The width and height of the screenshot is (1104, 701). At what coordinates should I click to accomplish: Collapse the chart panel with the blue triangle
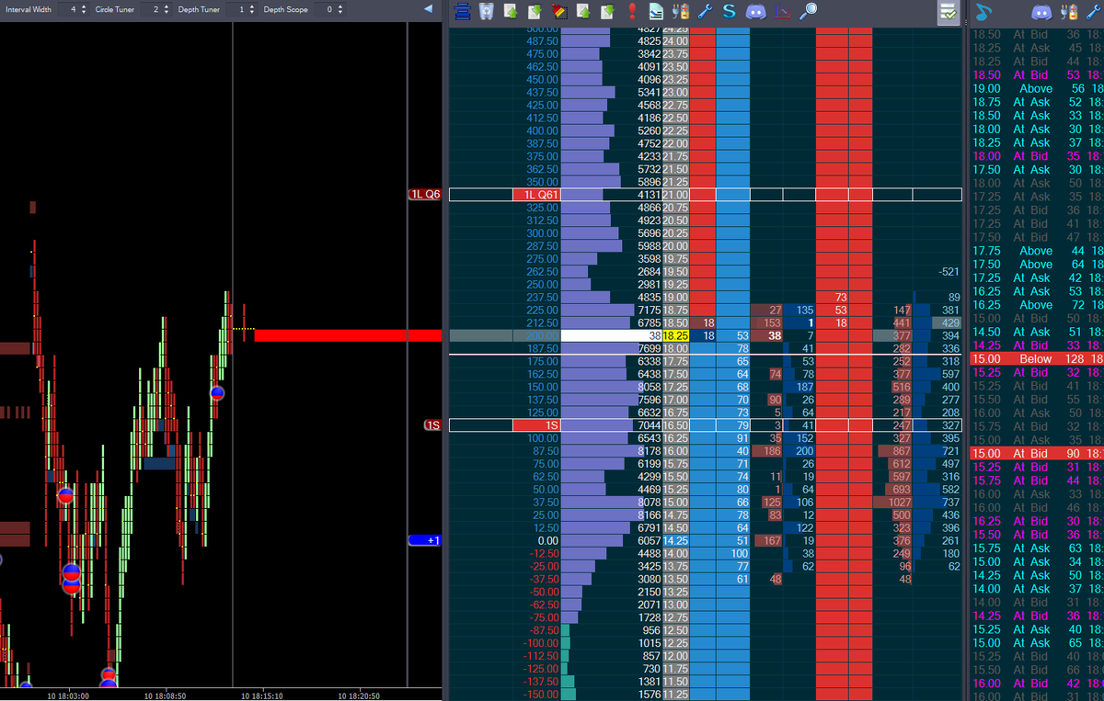point(427,9)
